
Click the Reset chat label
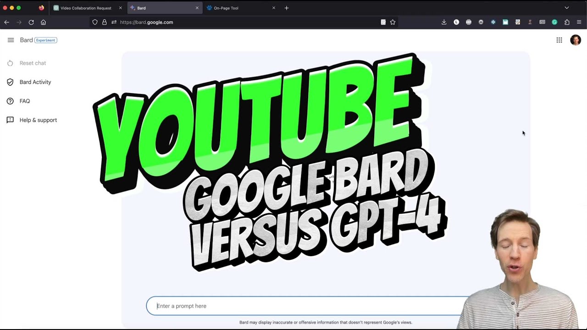(33, 63)
